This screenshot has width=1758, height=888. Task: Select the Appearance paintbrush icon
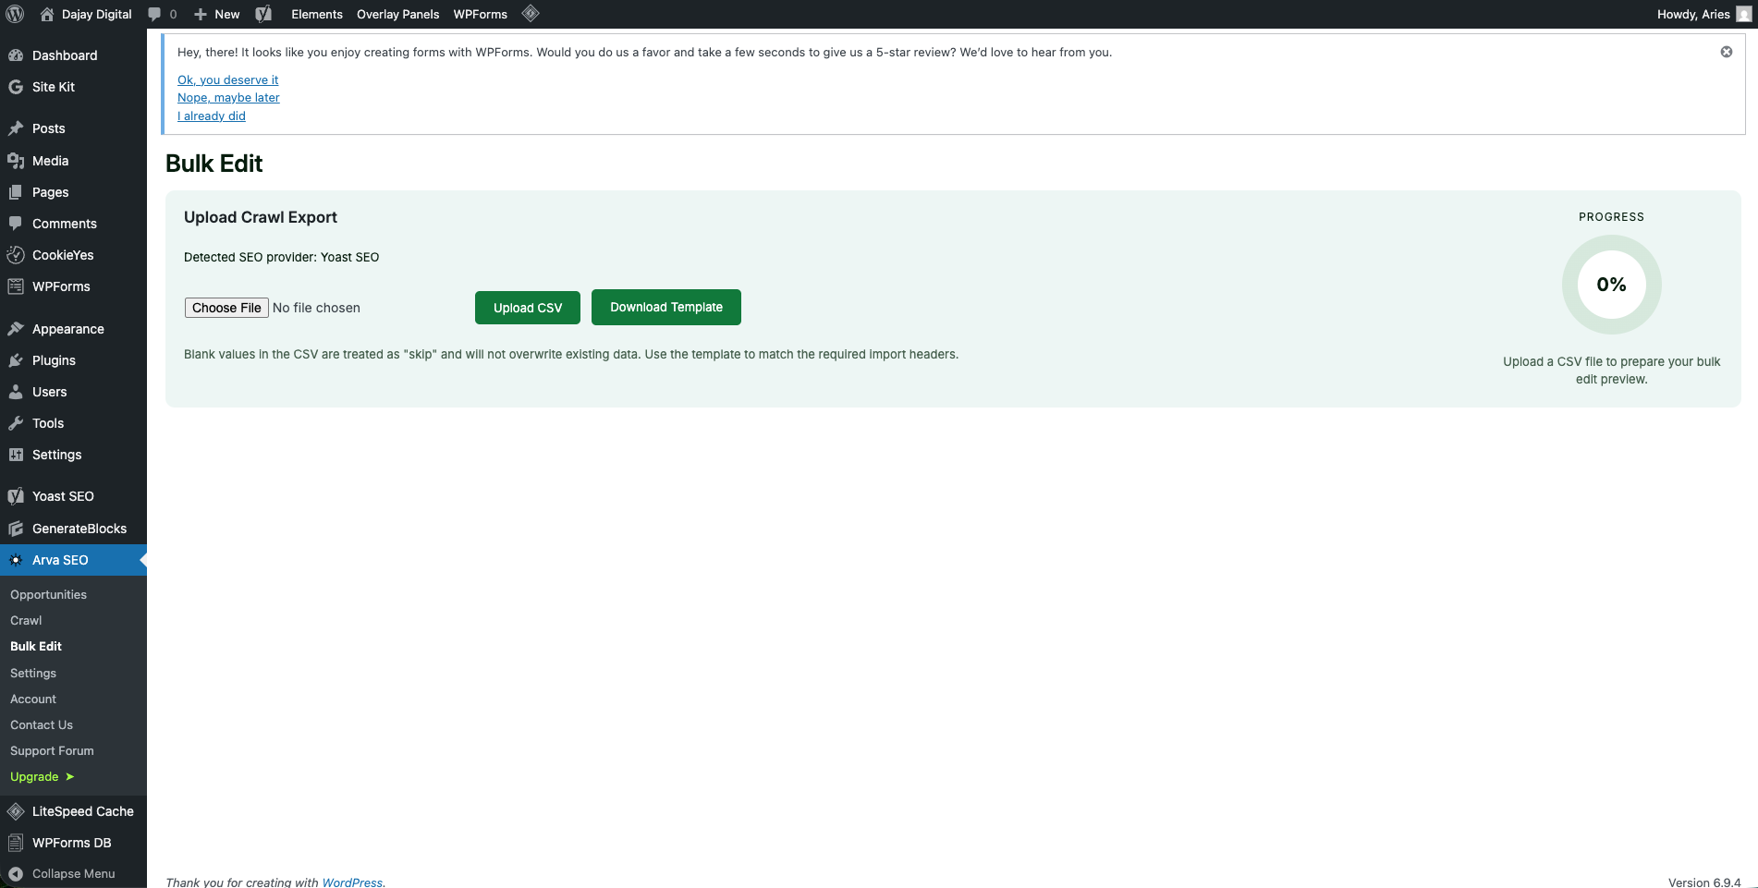(x=16, y=329)
